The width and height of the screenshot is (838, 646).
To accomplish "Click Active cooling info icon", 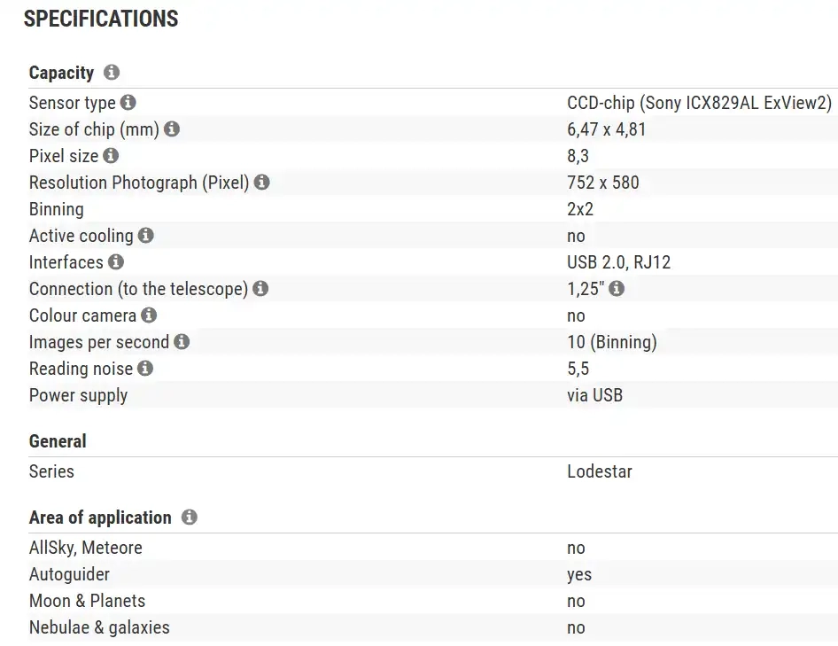I will tap(146, 236).
